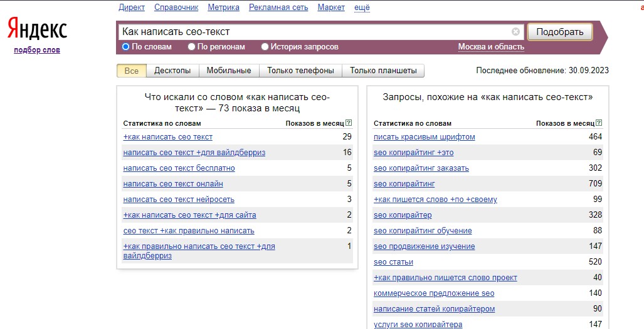Select the 'Только телефоны' tab
This screenshot has height=329, width=644.
point(300,71)
